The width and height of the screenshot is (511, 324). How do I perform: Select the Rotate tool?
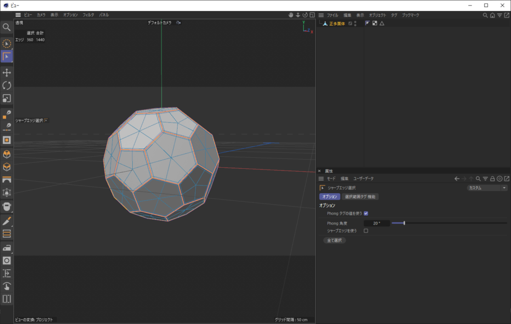pos(7,86)
